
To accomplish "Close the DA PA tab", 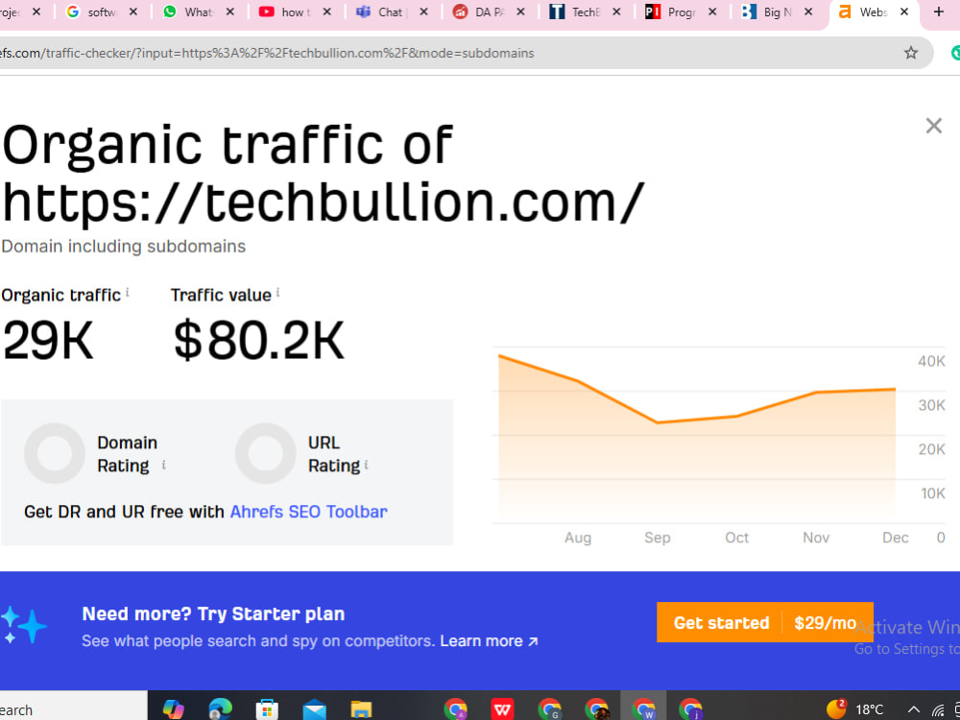I will pyautogui.click(x=520, y=12).
